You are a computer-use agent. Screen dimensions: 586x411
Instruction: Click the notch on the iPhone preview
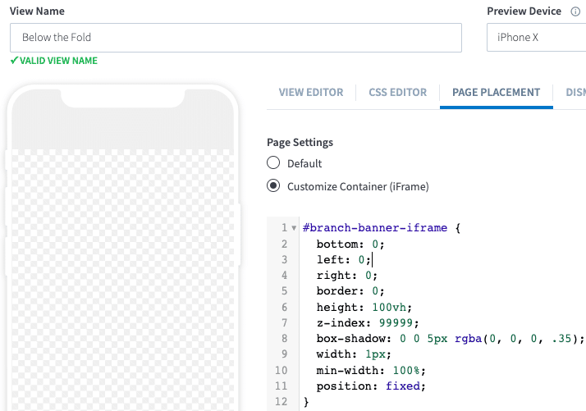pos(123,98)
